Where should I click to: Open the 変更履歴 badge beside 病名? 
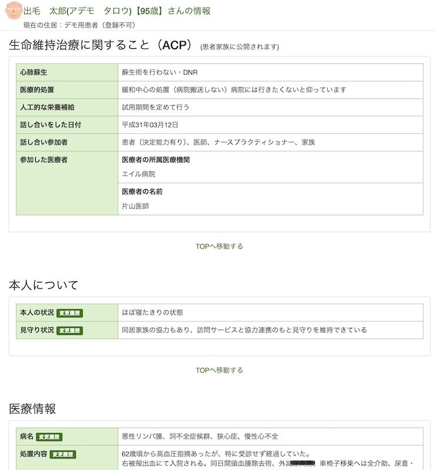49,437
